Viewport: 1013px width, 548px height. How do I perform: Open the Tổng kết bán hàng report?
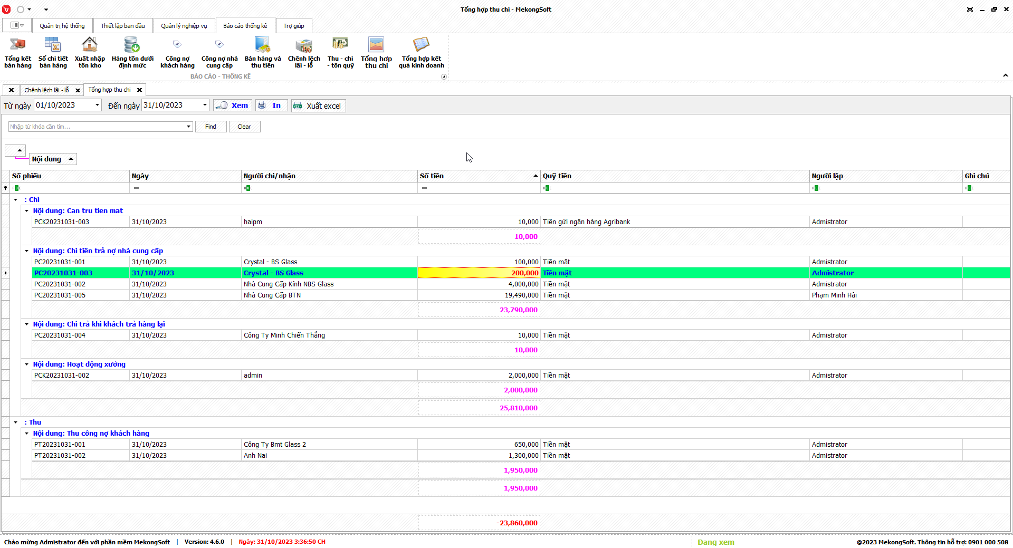(18, 52)
